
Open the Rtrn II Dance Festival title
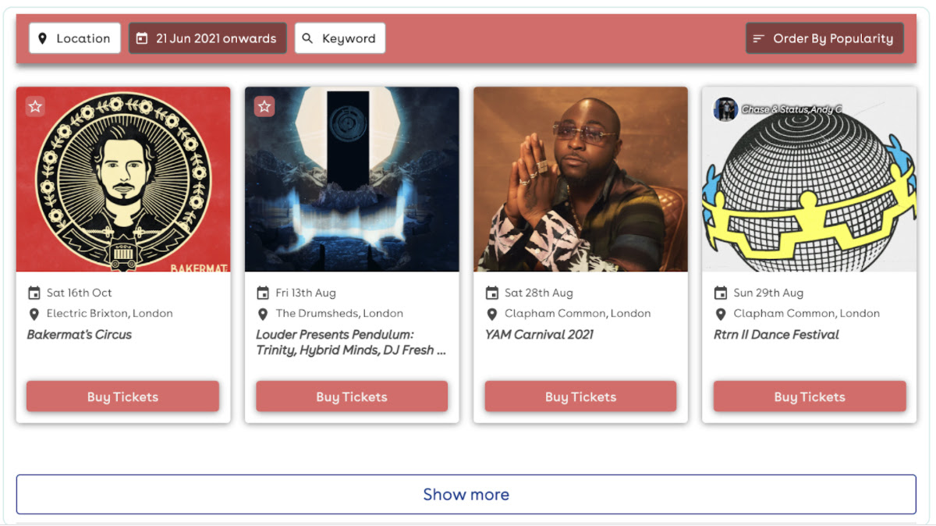pos(776,335)
